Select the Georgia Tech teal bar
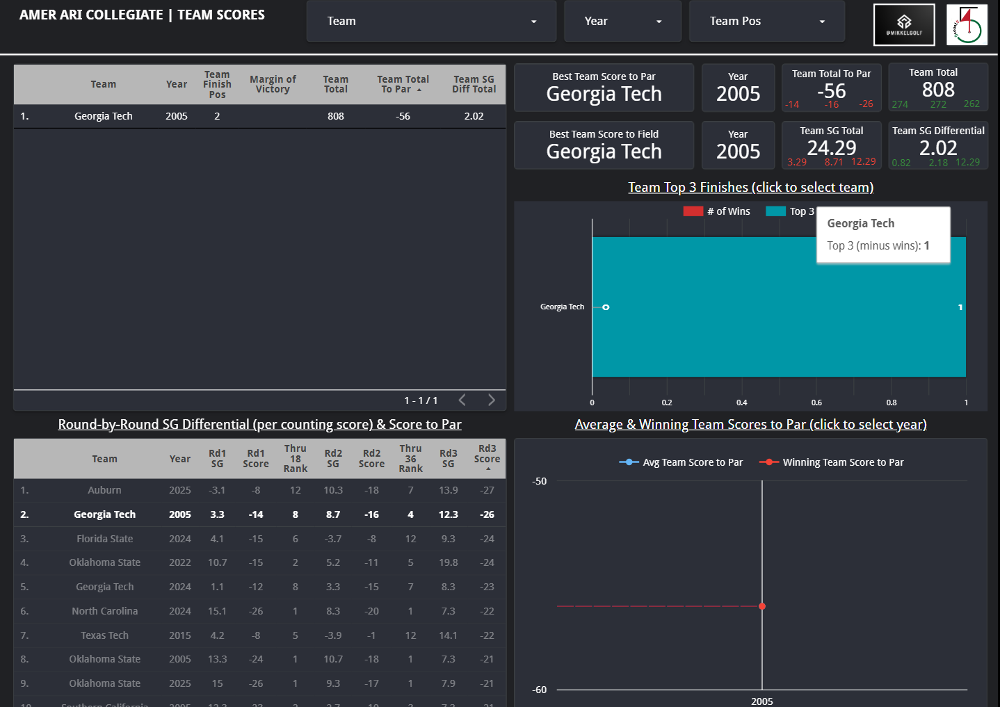This screenshot has width=1000, height=707. (779, 307)
